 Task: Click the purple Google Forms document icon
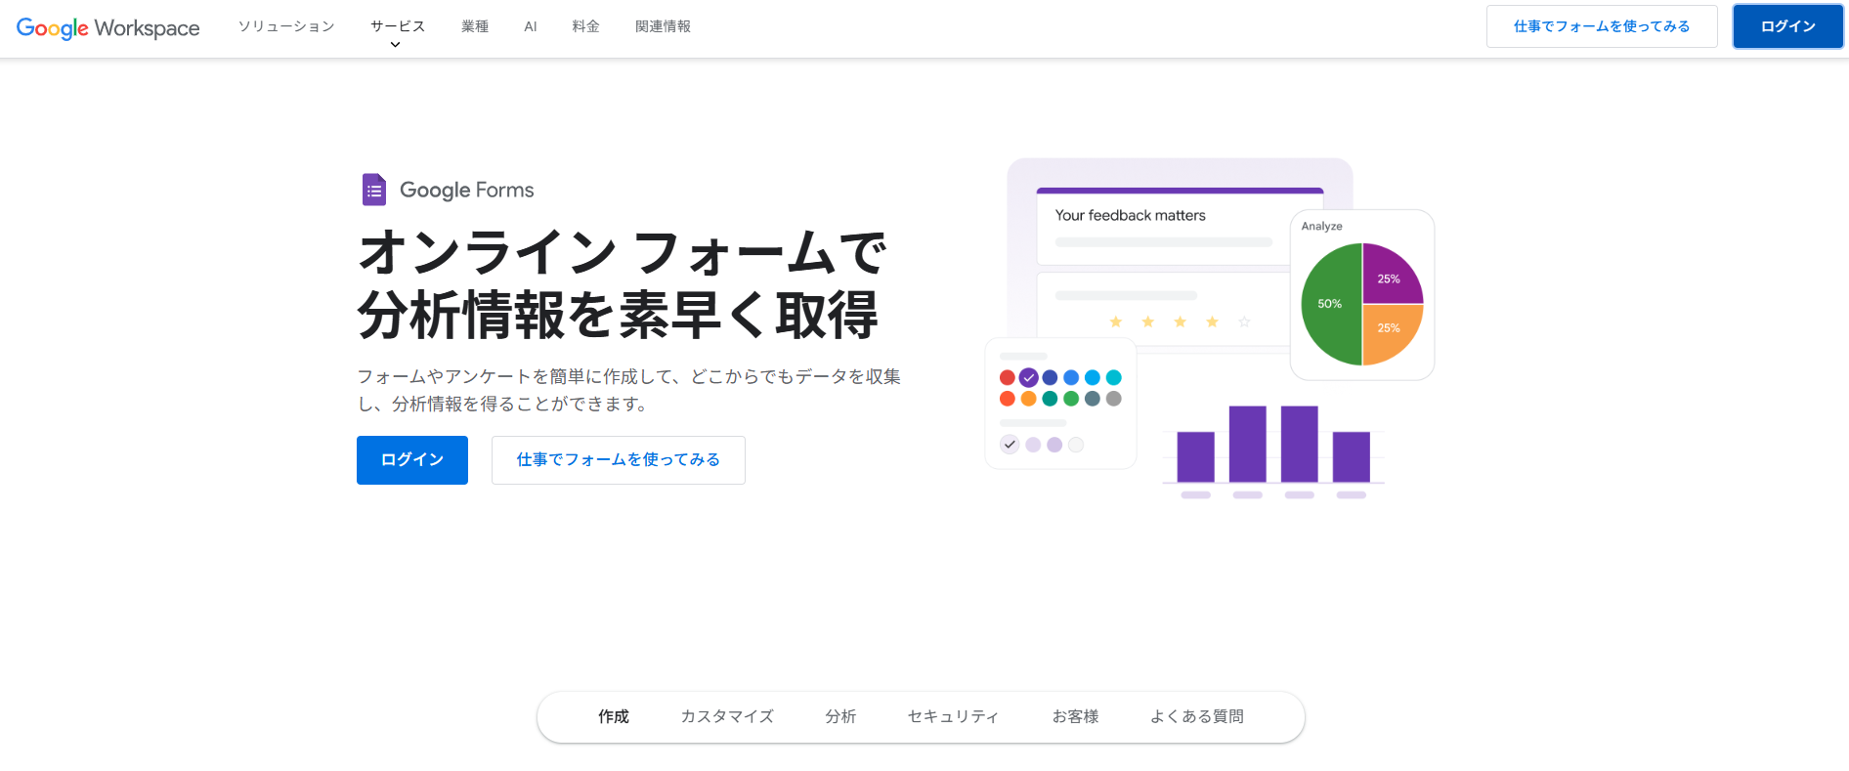(373, 190)
